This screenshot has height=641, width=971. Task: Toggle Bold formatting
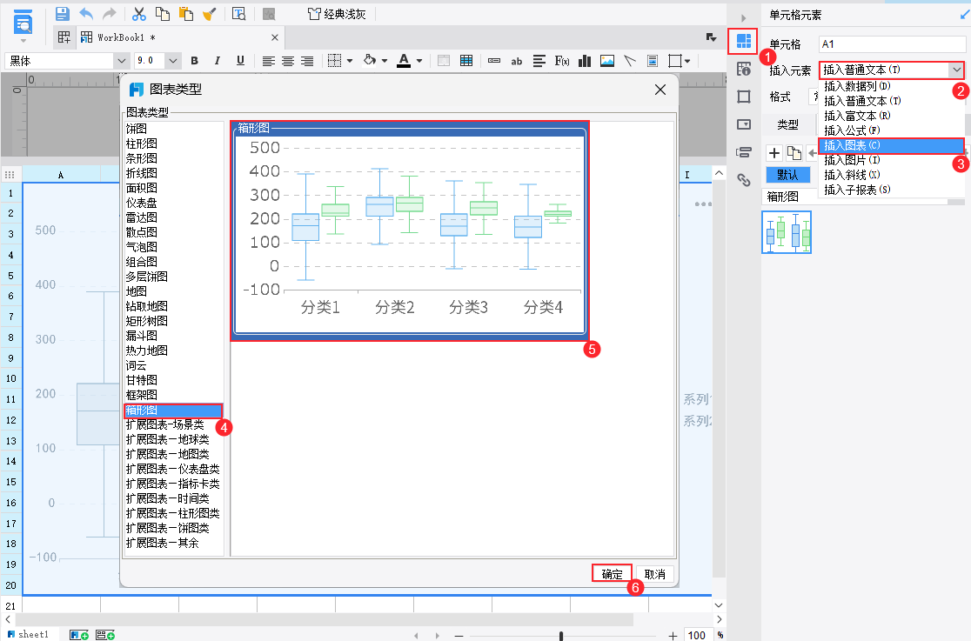[x=194, y=61]
